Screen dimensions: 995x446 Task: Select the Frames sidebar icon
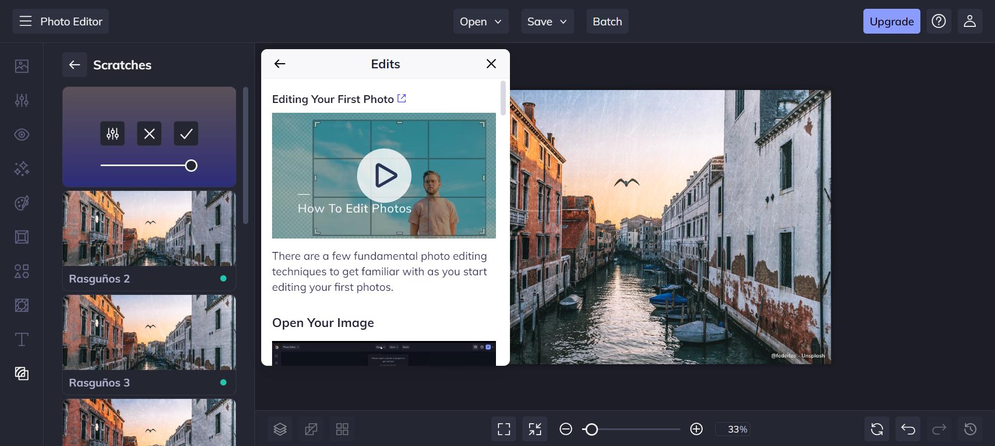(22, 237)
